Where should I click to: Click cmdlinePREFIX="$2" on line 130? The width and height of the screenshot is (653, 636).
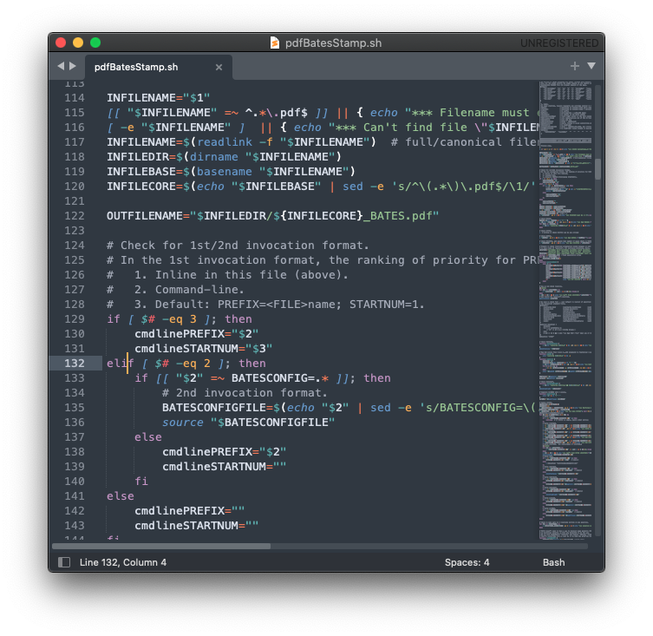coord(197,334)
